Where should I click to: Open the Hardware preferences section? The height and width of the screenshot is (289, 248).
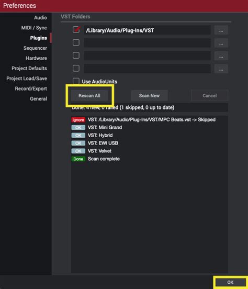pyautogui.click(x=36, y=58)
